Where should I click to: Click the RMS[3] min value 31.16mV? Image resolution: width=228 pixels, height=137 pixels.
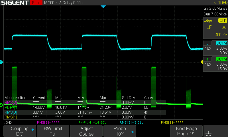coord(85,112)
